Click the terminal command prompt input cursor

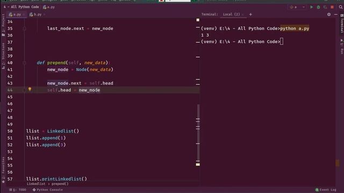coord(282,42)
